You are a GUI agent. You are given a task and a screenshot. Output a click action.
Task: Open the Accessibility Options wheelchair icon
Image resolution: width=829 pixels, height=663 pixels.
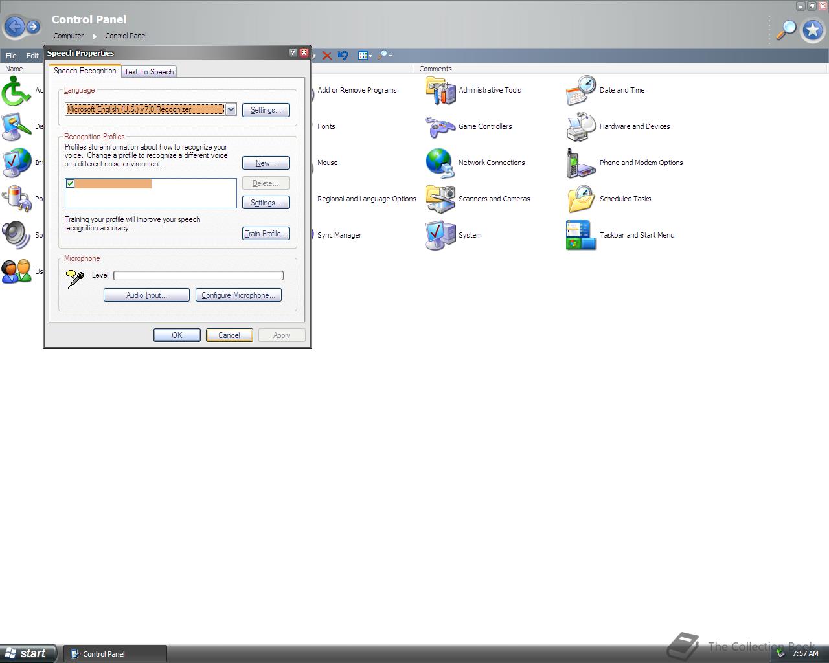[x=16, y=91]
